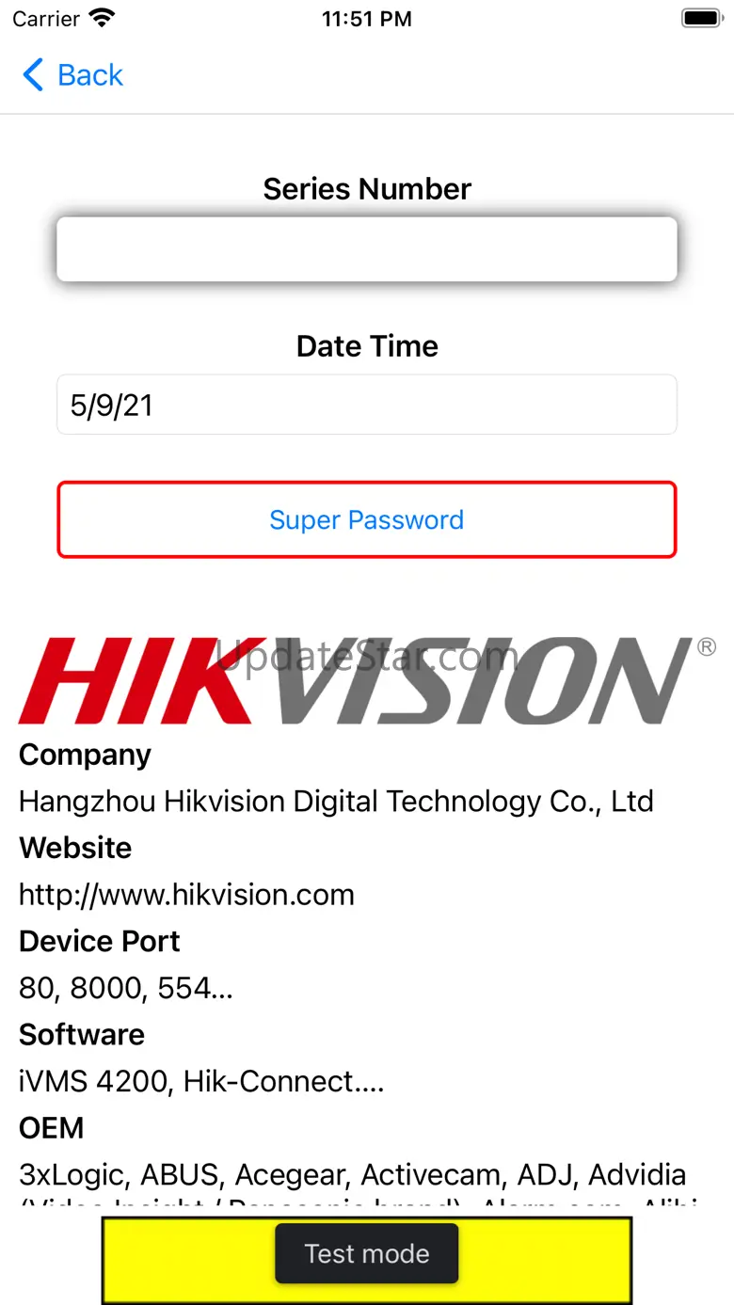Click the registered trademark symbol on logo
734x1305 pixels.
pyautogui.click(x=707, y=646)
